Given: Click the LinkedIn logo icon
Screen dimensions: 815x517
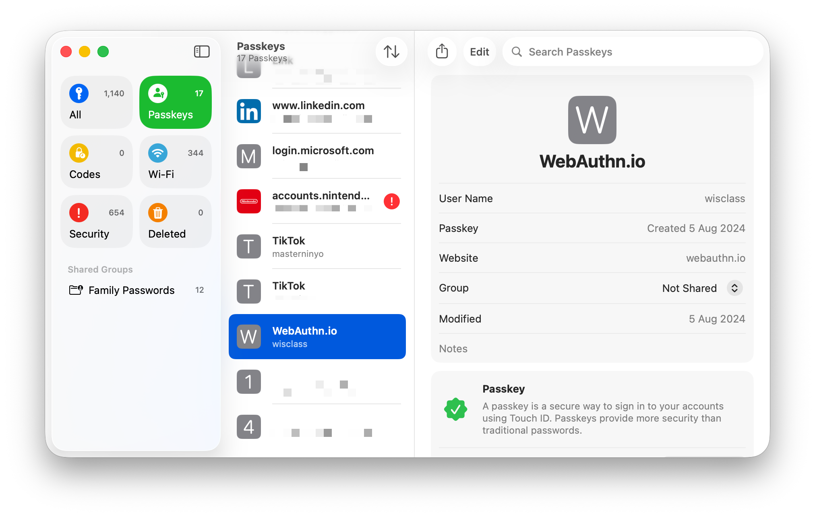Looking at the screenshot, I should click(x=249, y=111).
